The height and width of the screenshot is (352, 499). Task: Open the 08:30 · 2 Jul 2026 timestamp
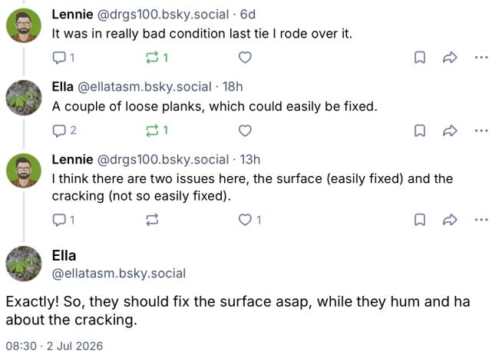click(x=55, y=346)
